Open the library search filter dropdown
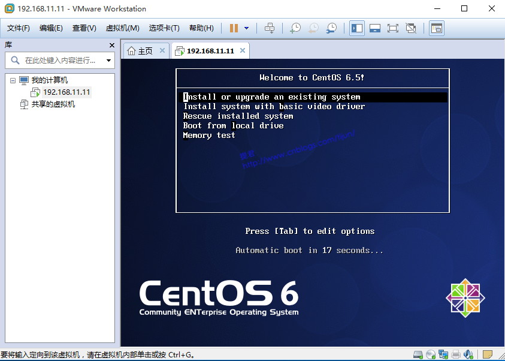The width and height of the screenshot is (505, 361). point(108,61)
